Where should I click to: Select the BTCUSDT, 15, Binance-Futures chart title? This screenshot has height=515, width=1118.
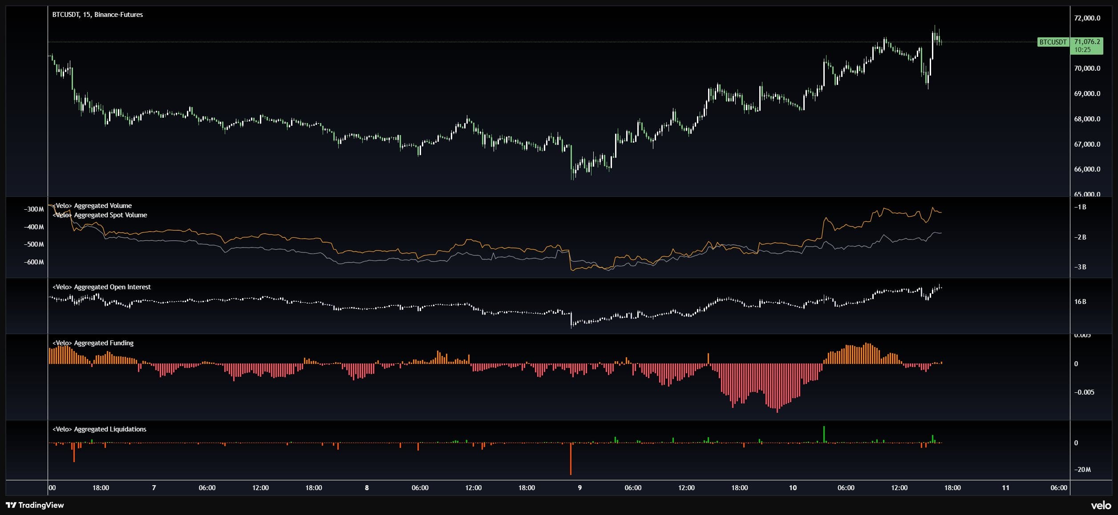point(97,15)
